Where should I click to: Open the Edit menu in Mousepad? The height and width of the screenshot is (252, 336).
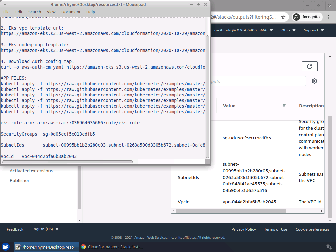coord(19,12)
